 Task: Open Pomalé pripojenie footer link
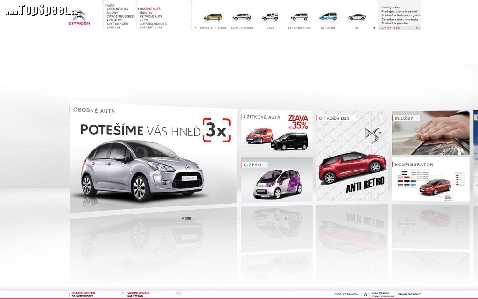pyautogui.click(x=383, y=296)
